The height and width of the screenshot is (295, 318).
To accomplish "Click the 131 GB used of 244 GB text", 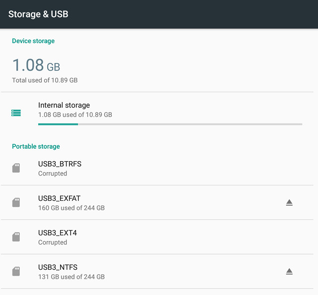I will click(72, 277).
